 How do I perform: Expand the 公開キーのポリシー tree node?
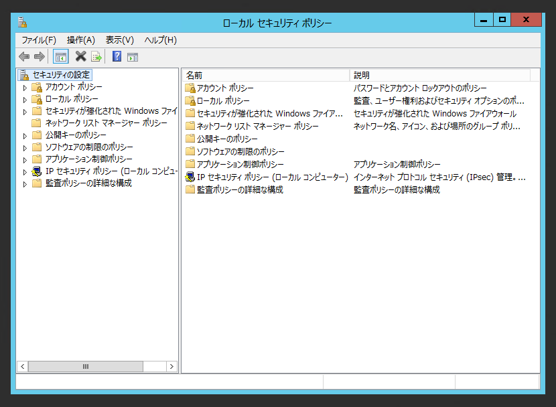pyautogui.click(x=25, y=136)
